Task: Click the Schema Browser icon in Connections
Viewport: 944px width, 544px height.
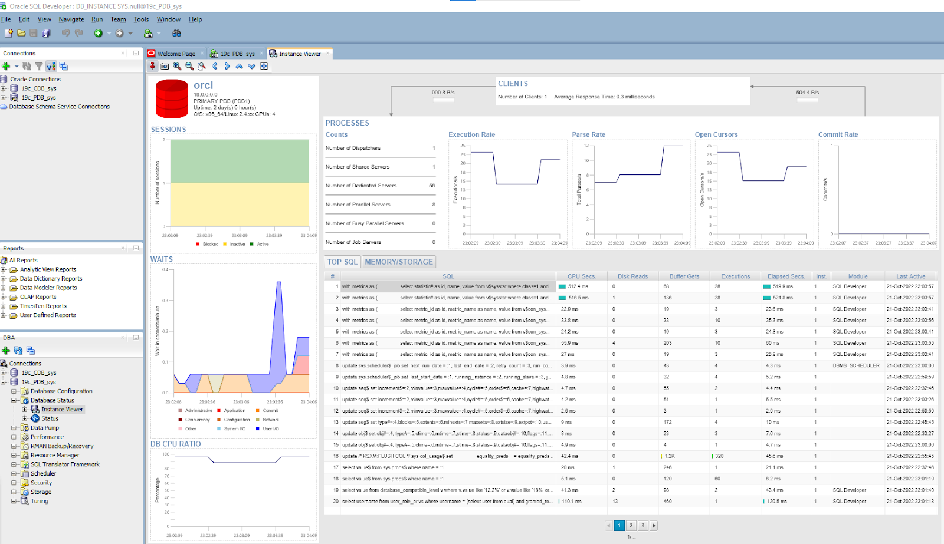Action: (51, 66)
